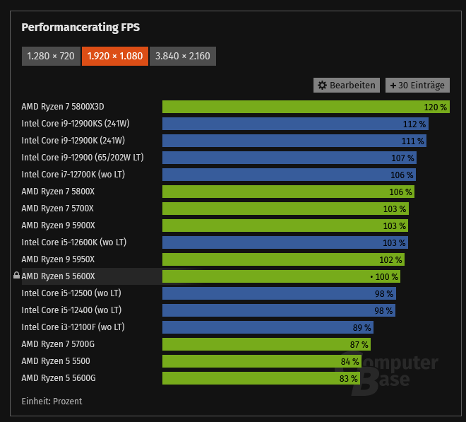This screenshot has width=466, height=422.
Task: Click the green 100 % baseline bar
Action: pyautogui.click(x=282, y=276)
